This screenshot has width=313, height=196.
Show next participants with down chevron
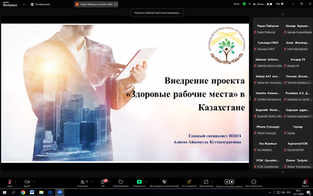[x=283, y=172]
